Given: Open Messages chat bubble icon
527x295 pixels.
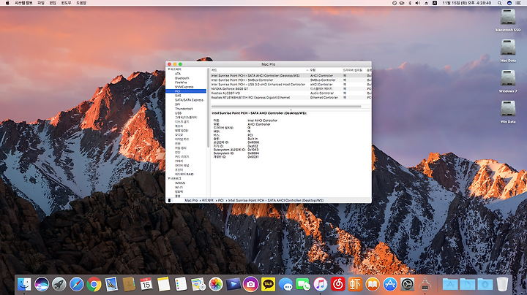Looking at the screenshot, I should pos(285,284).
